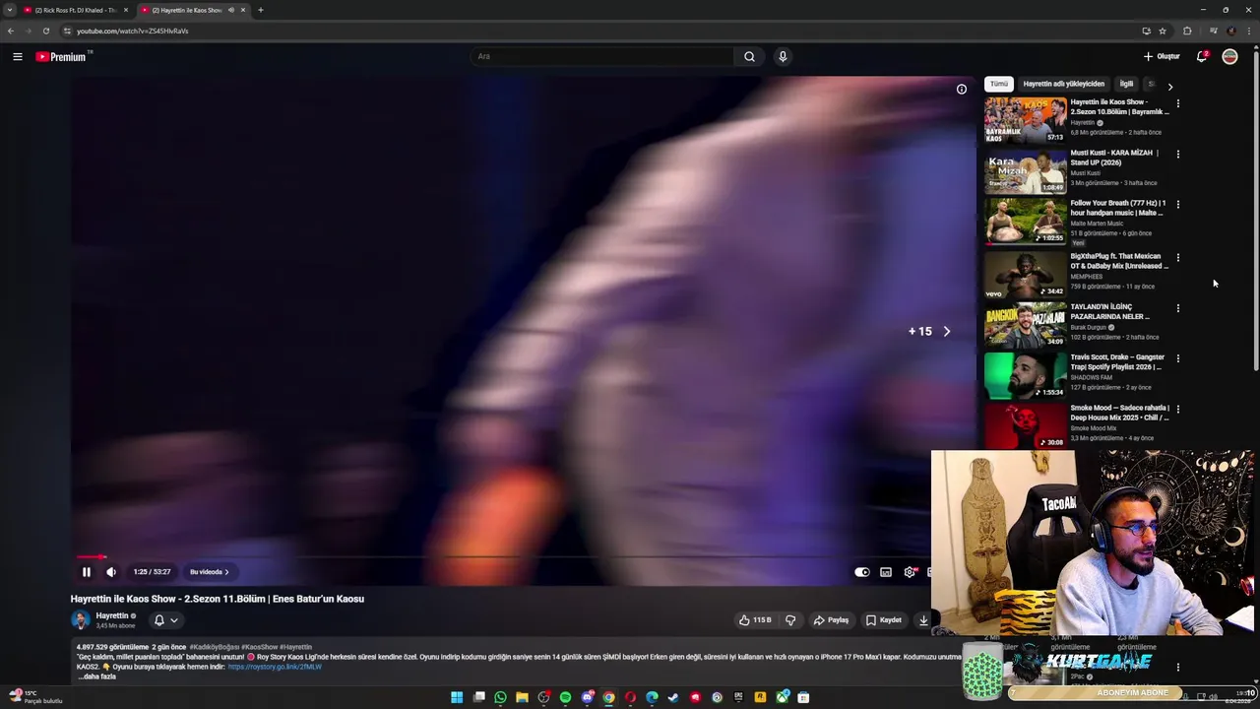The height and width of the screenshot is (709, 1260).
Task: Pause the playing video
Action: [x=87, y=572]
